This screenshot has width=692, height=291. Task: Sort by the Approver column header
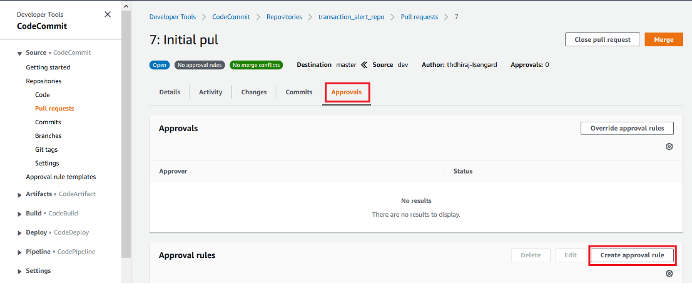[x=173, y=171]
